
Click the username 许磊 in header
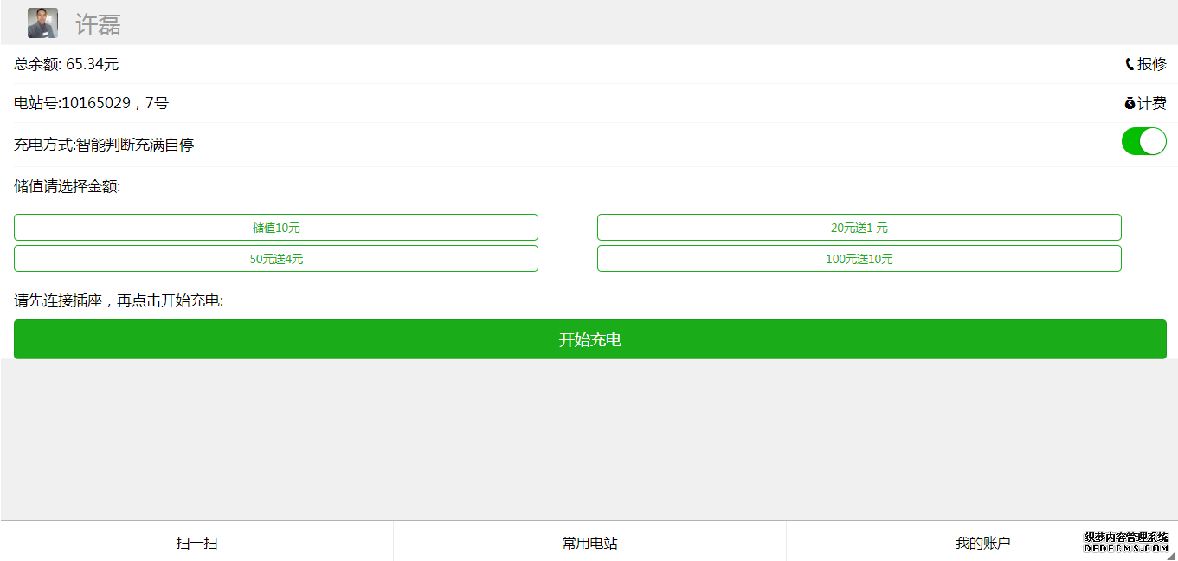(x=98, y=24)
